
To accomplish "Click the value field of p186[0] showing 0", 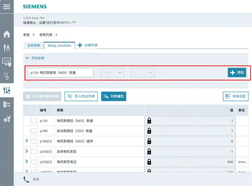I will click(190, 141).
